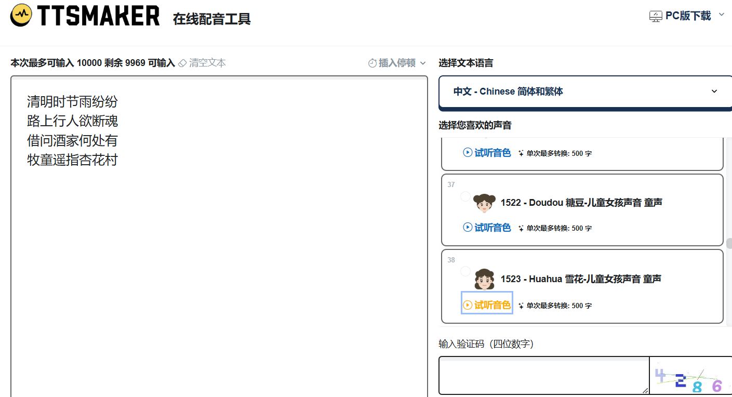Image resolution: width=732 pixels, height=397 pixels.
Task: Play the voice preview for 1522 Doudou
Action: click(x=487, y=228)
